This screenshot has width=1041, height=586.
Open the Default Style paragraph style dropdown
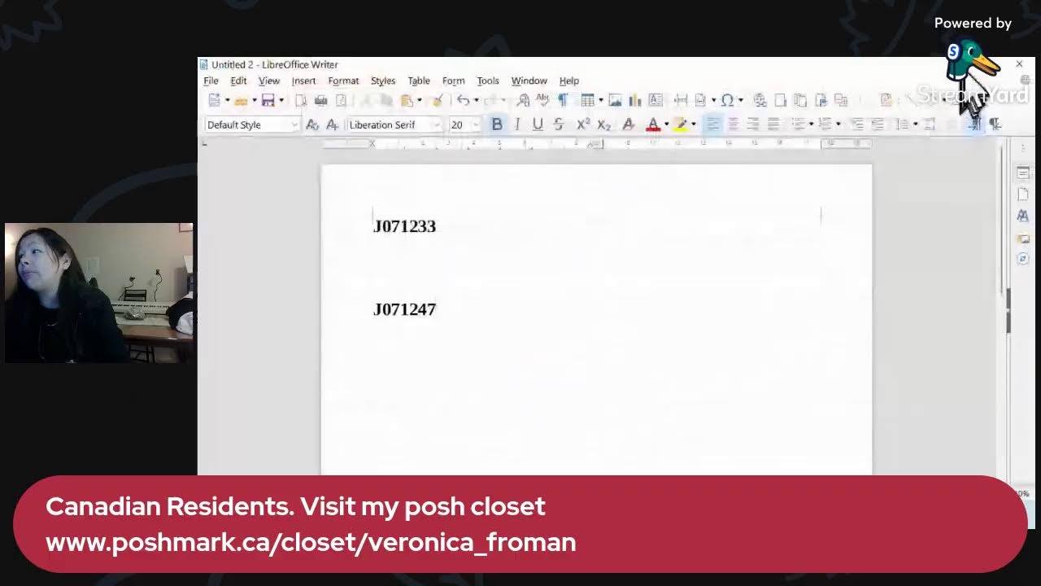coord(294,125)
